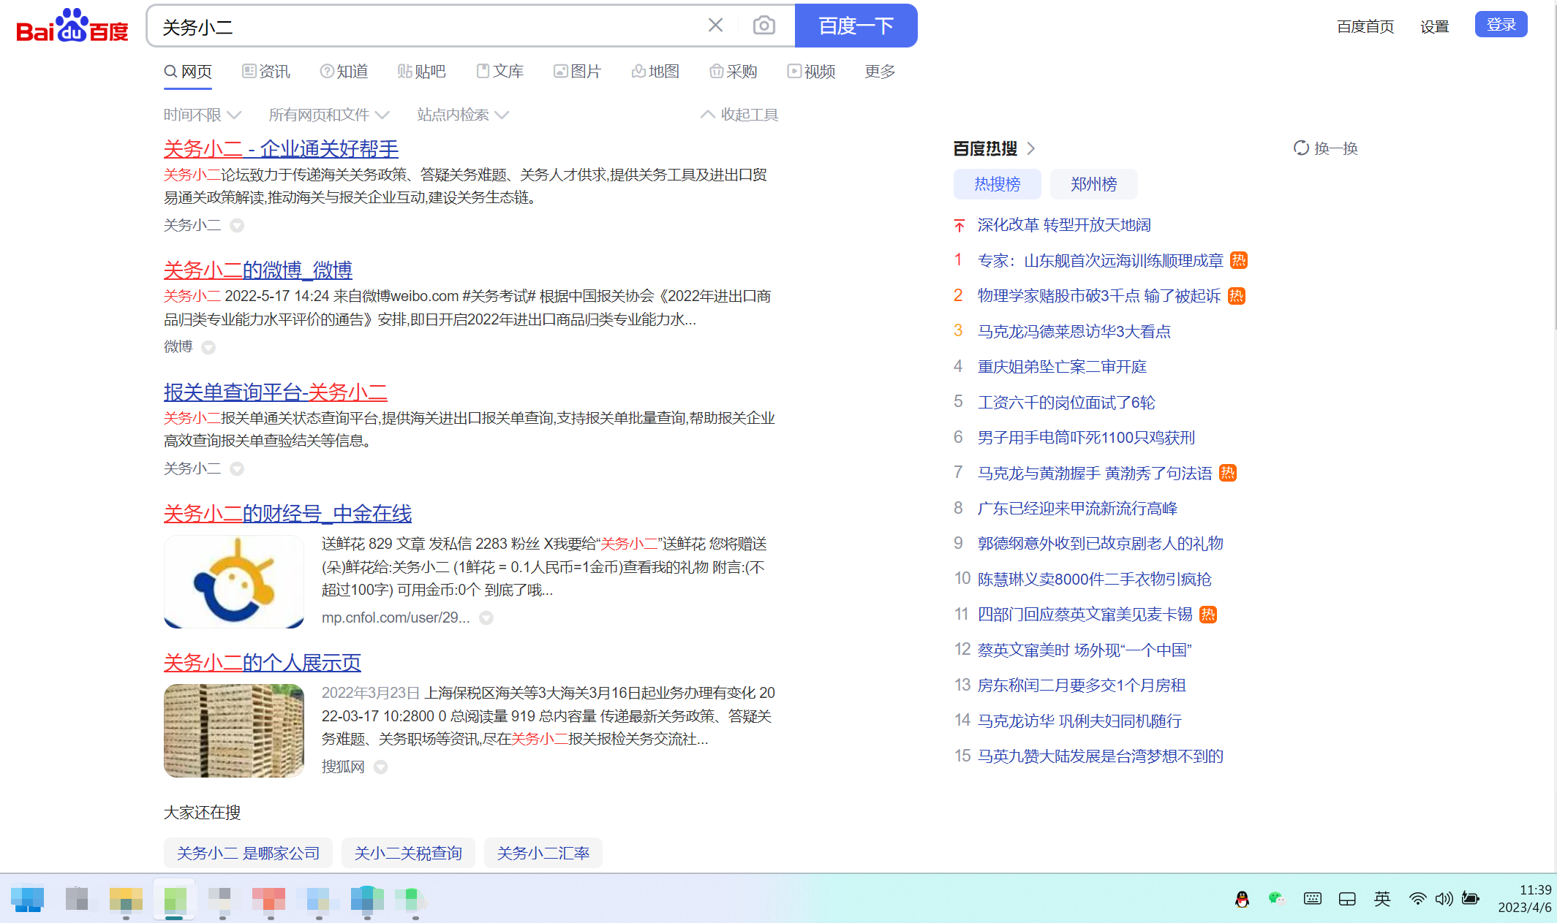The image size is (1557, 923).
Task: Click the 登录 login button
Action: 1501,25
